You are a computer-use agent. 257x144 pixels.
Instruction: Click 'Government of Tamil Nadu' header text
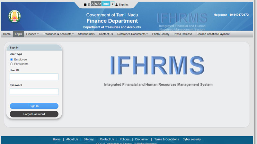tap(112, 15)
